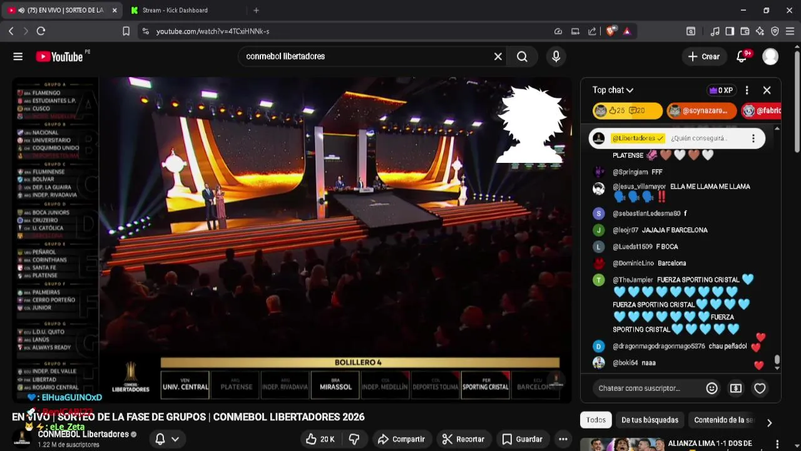Click the Recortar clip button

point(463,439)
